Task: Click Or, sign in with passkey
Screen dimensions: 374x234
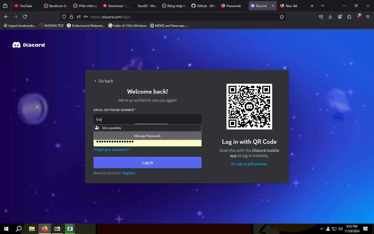Action: 249,164
